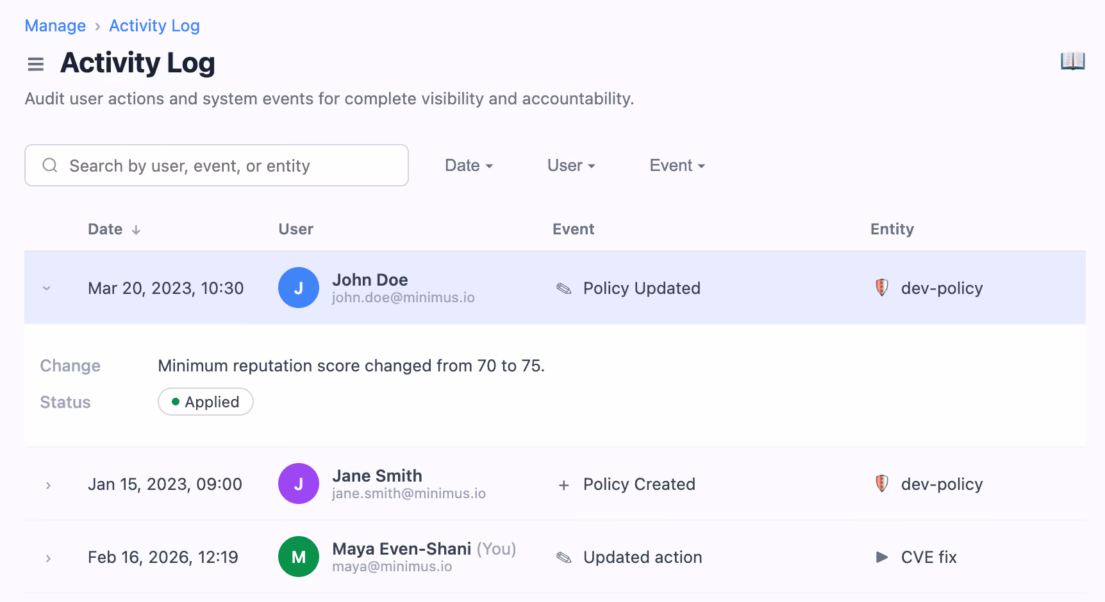Go to Manage in the breadcrumb
Screen dimensions: 1105x602
pos(55,26)
